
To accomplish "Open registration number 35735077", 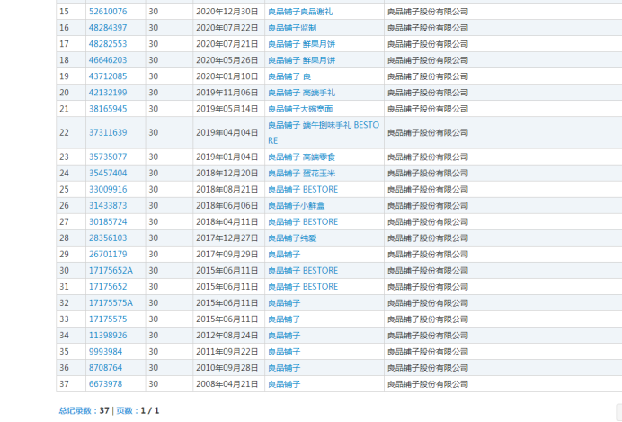I will 108,157.
